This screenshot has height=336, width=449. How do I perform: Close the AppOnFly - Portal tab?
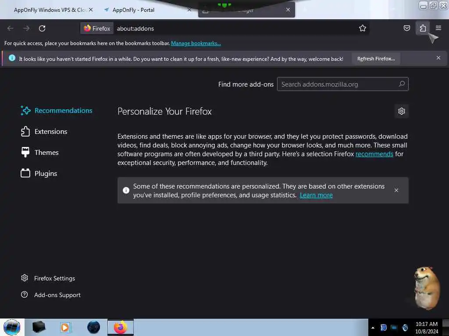tap(189, 10)
